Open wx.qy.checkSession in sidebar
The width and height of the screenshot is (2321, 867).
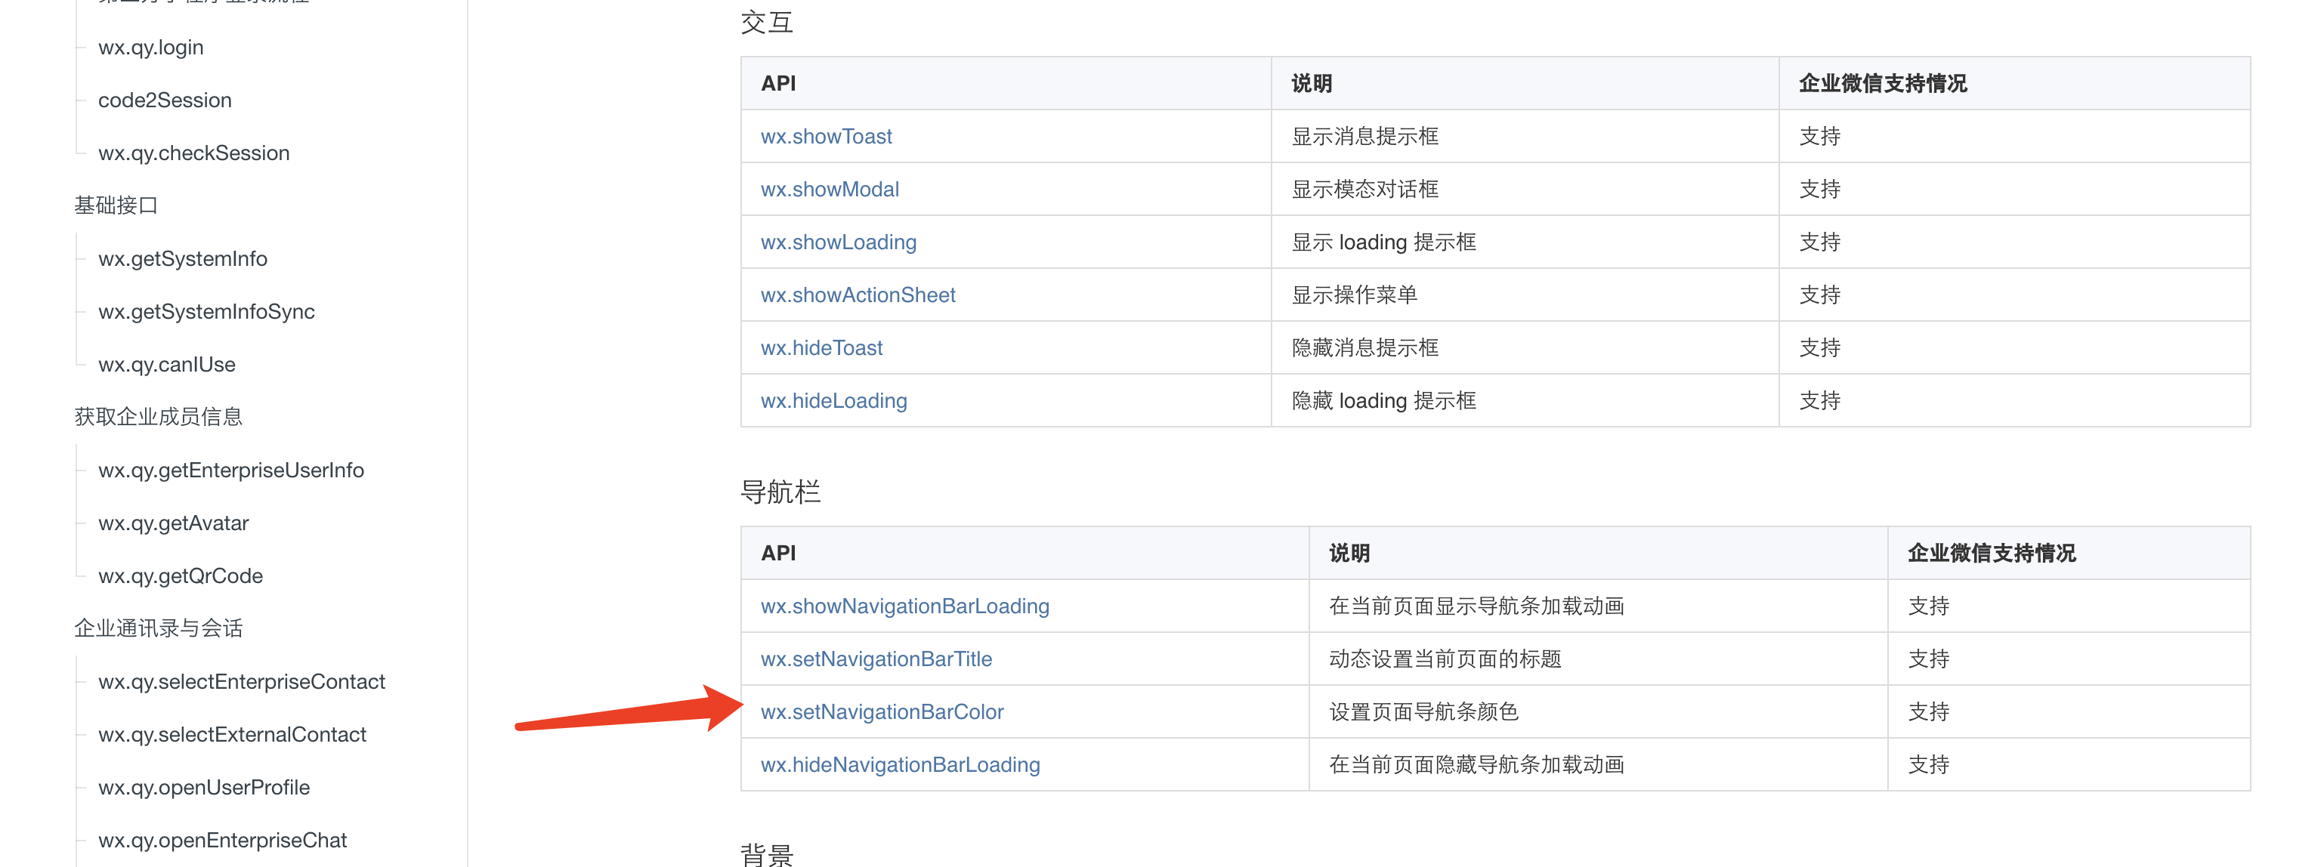coord(193,153)
